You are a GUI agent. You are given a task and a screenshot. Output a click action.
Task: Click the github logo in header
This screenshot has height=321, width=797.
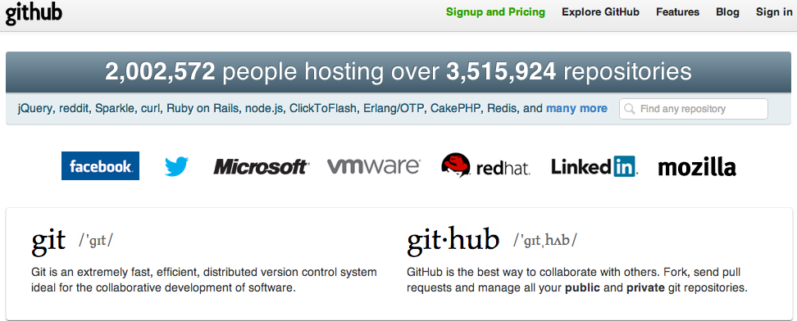34,13
